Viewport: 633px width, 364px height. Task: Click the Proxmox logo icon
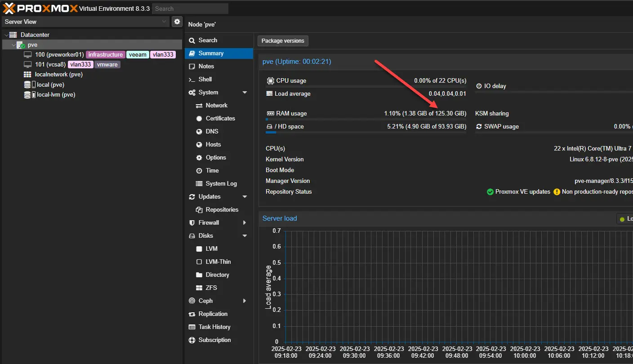pyautogui.click(x=9, y=8)
